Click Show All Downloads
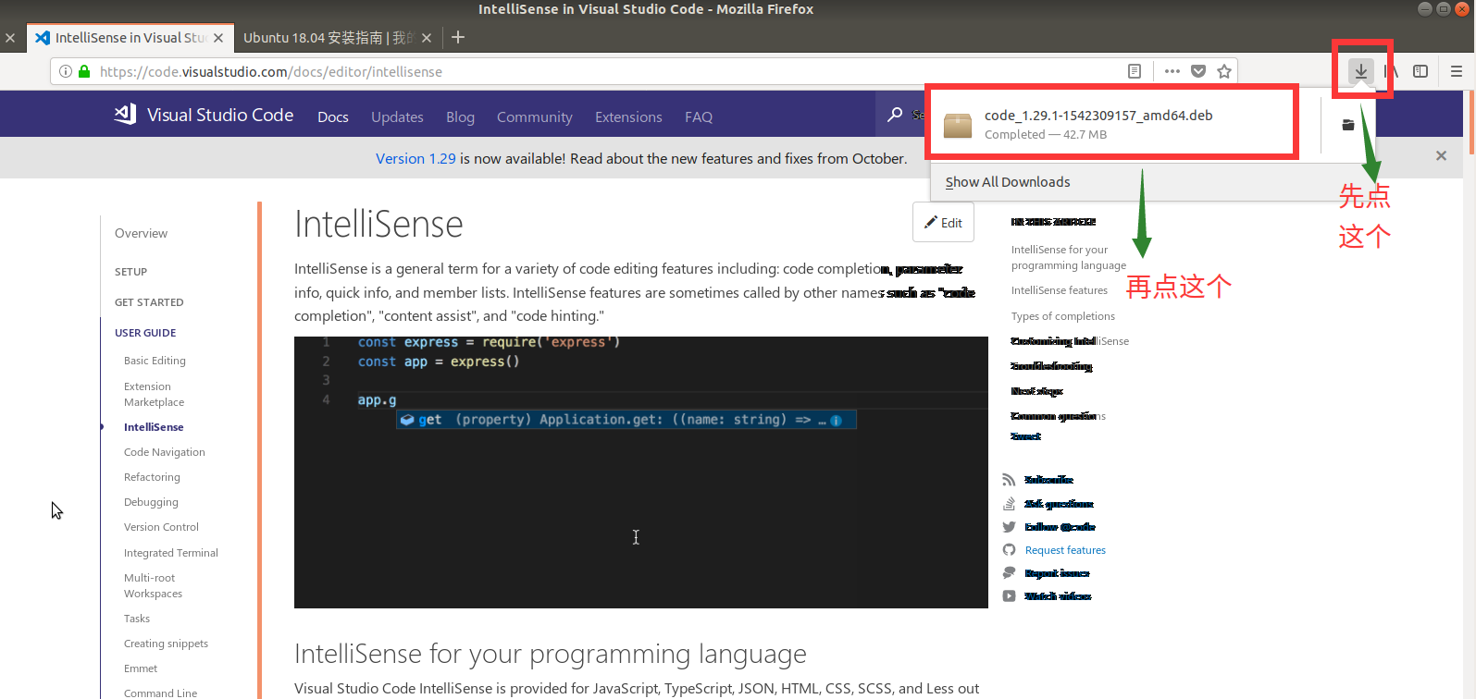1476x699 pixels. tap(1008, 182)
